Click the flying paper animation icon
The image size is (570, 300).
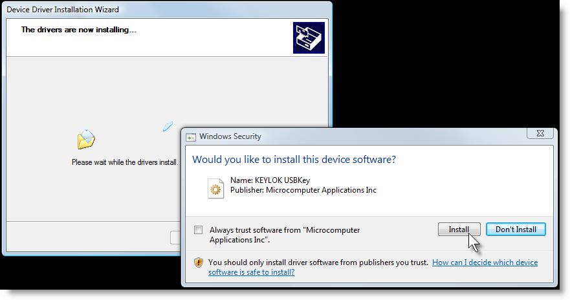(168, 126)
